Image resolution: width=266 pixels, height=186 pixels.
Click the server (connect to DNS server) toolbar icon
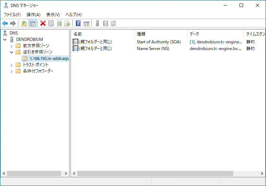(x=97, y=23)
